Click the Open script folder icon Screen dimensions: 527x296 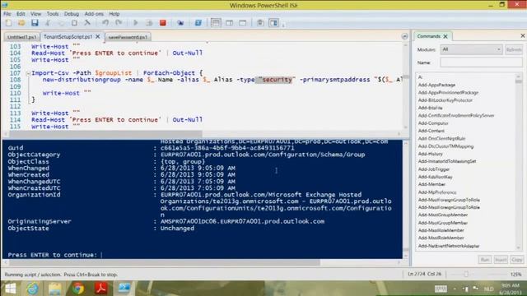tap(21, 23)
